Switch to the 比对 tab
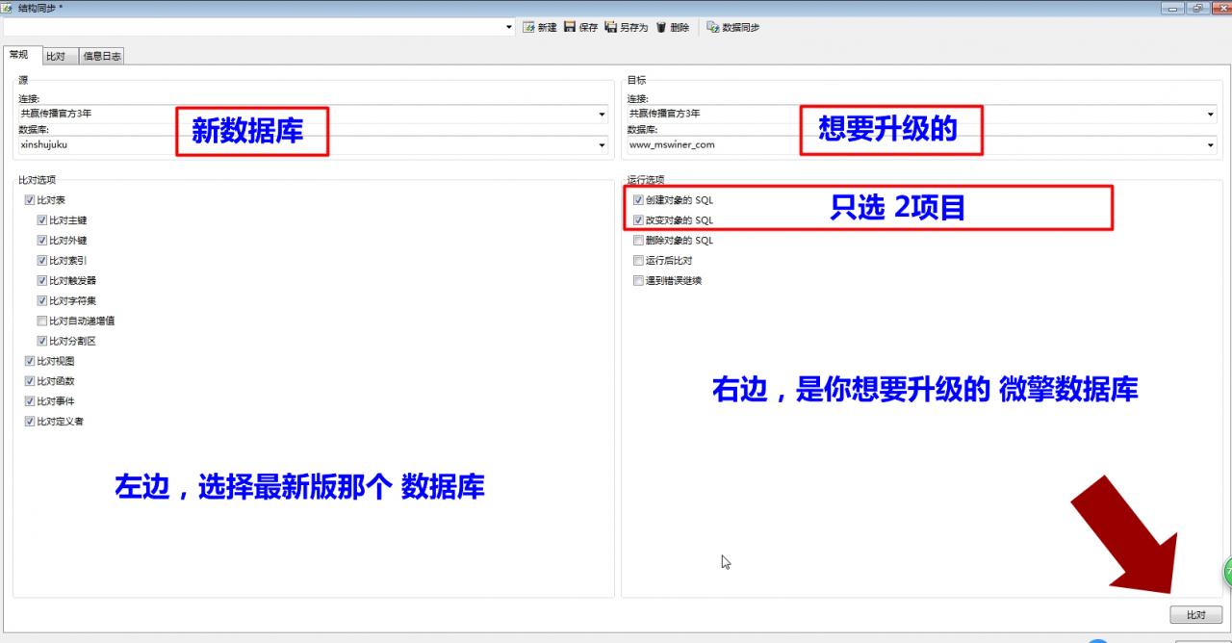This screenshot has height=643, width=1232. click(x=56, y=57)
